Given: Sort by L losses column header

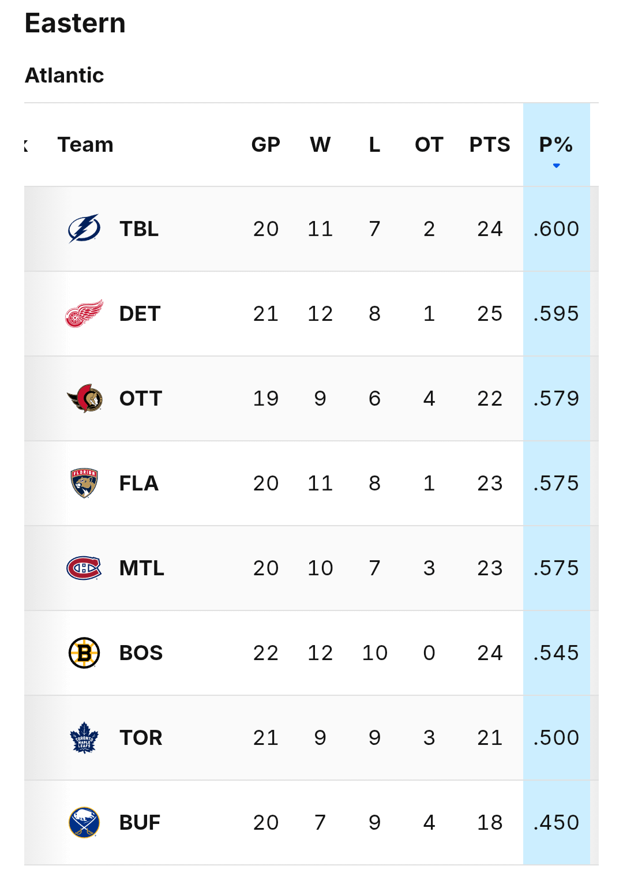Looking at the screenshot, I should [x=374, y=144].
